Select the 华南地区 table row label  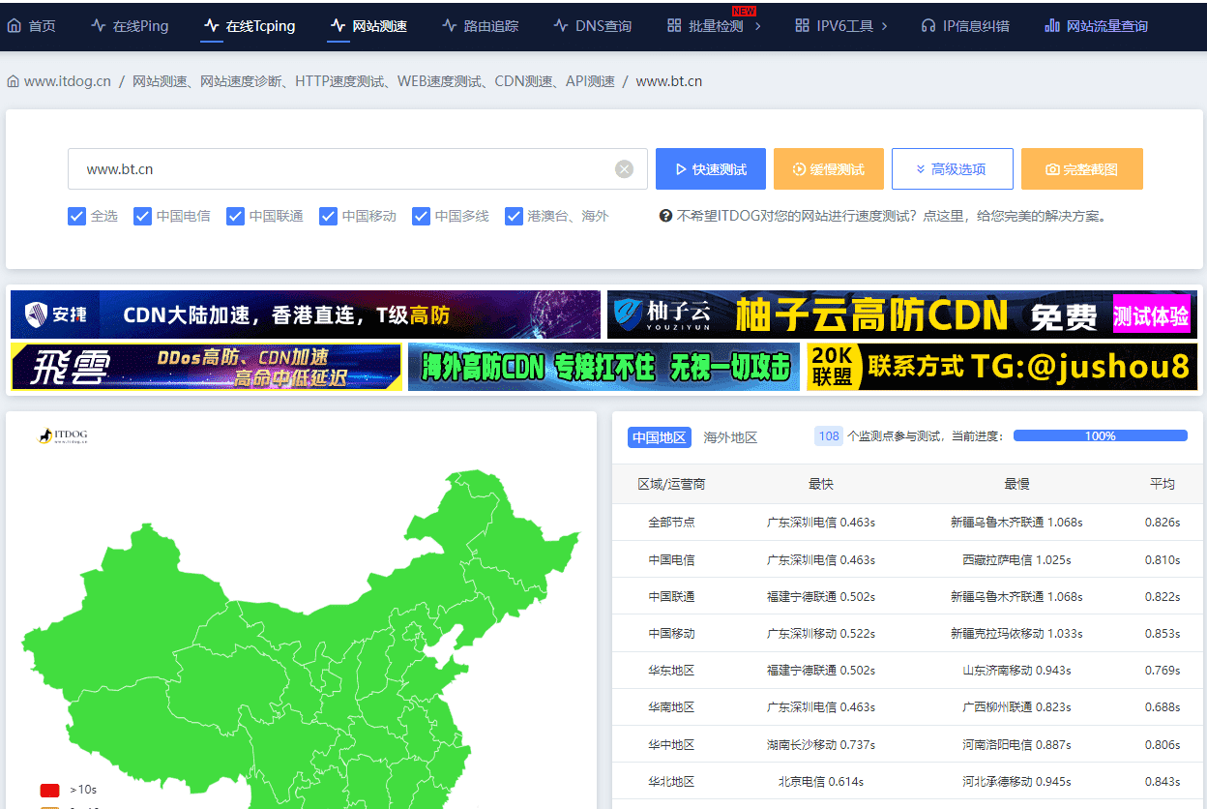click(x=671, y=707)
